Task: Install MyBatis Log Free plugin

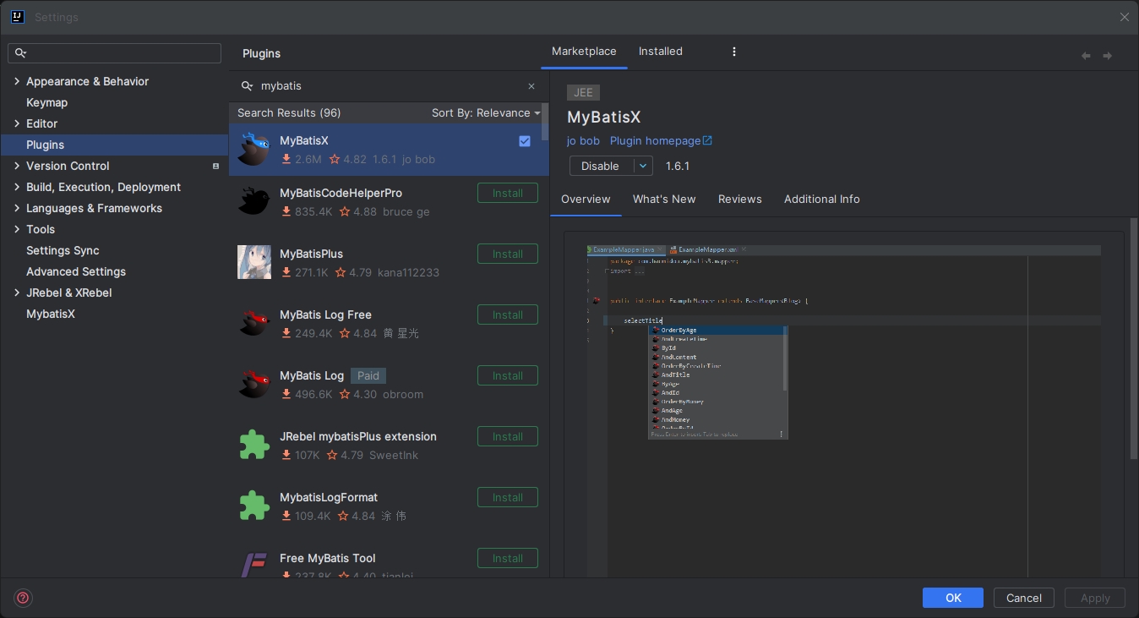Action: pos(508,315)
